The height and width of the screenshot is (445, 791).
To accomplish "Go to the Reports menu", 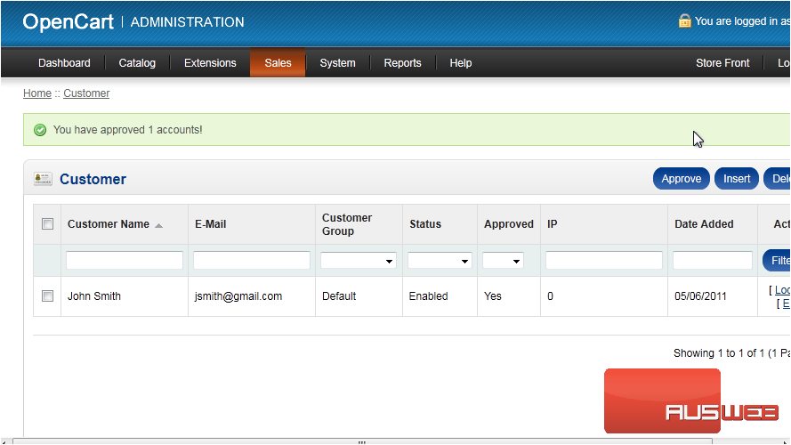I will pos(402,63).
